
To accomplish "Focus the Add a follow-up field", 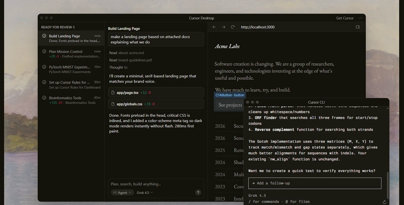I will click(315, 183).
